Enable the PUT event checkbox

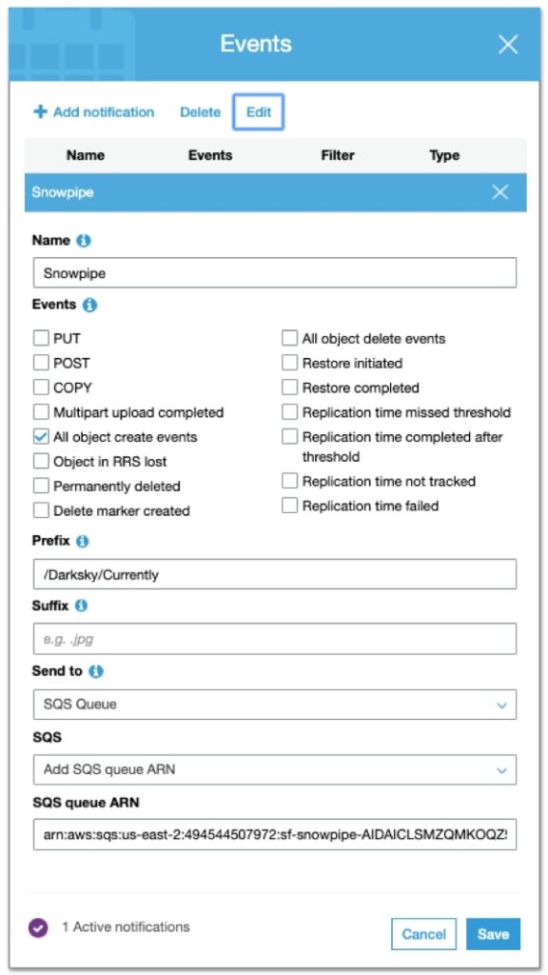coord(40,338)
